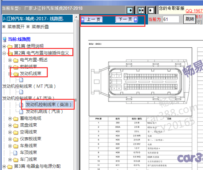Select 第2篇 电气布置与接插件定义 item
This screenshot has width=203, height=170.
point(42,53)
